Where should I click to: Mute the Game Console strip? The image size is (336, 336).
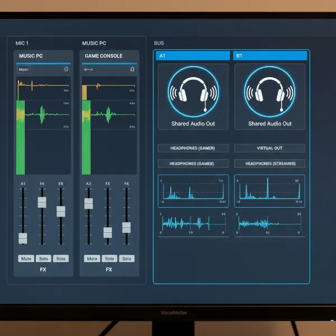coord(92,259)
